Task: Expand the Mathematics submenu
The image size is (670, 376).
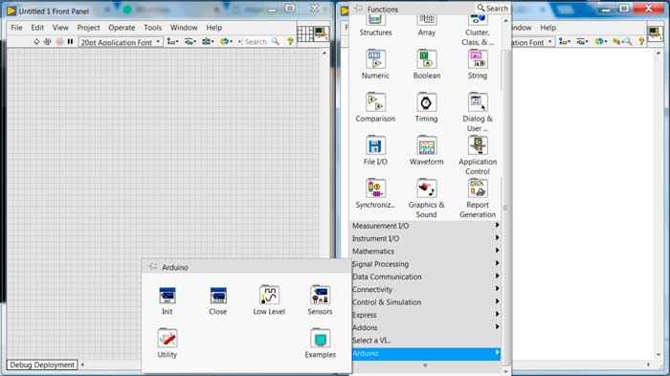Action: pos(425,252)
